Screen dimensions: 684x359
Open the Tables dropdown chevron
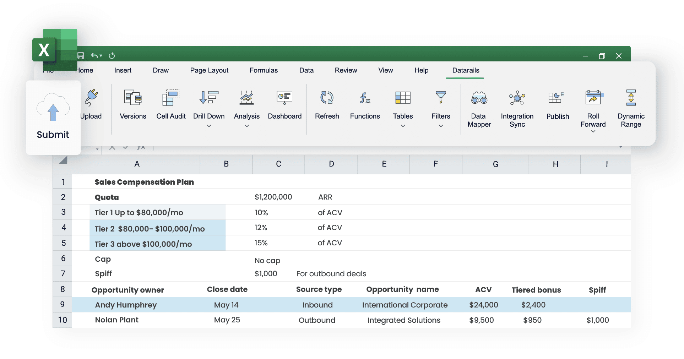403,126
